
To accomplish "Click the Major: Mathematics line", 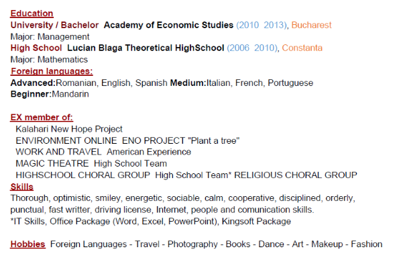I will 49,60.
